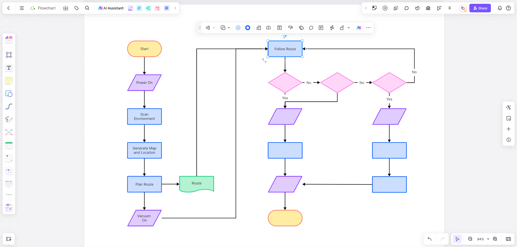This screenshot has width=517, height=247.
Task: Open the minimap panel in bottom right
Action: (x=508, y=239)
